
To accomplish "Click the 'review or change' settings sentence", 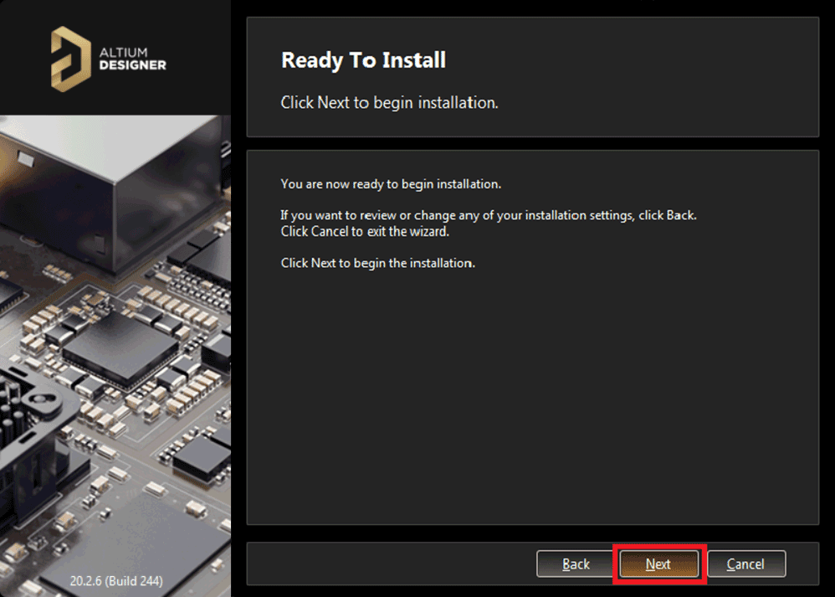I will [x=488, y=215].
